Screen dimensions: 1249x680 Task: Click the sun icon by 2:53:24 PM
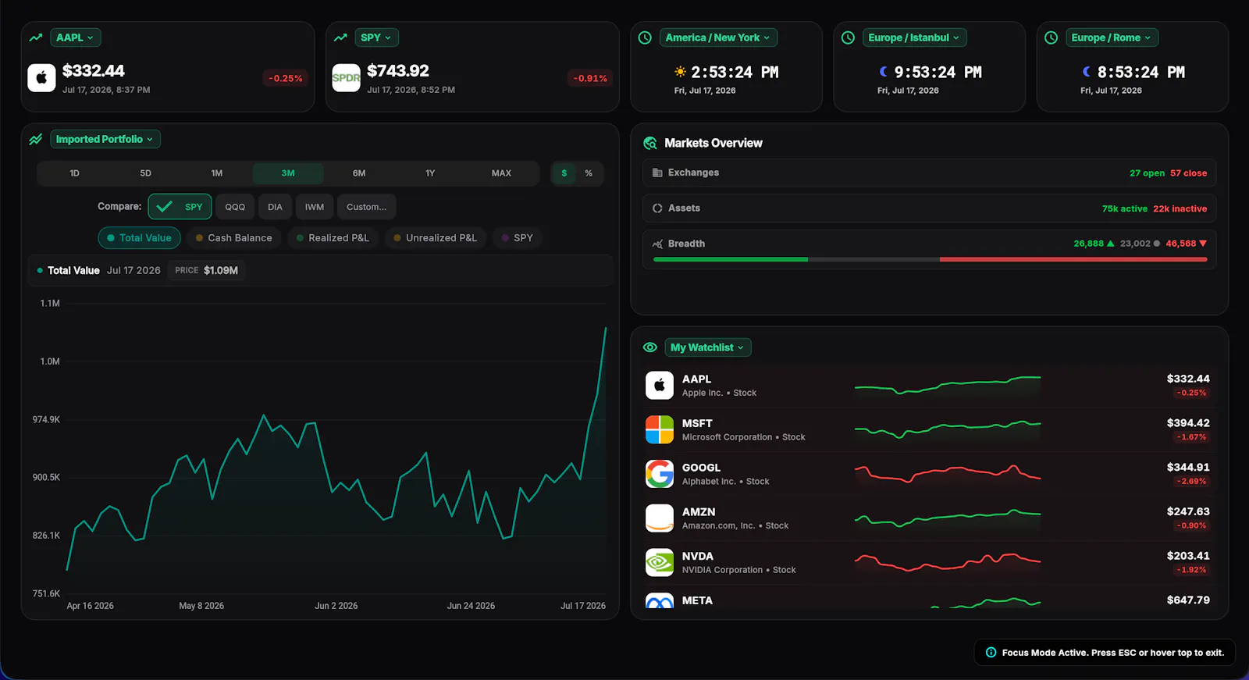681,72
